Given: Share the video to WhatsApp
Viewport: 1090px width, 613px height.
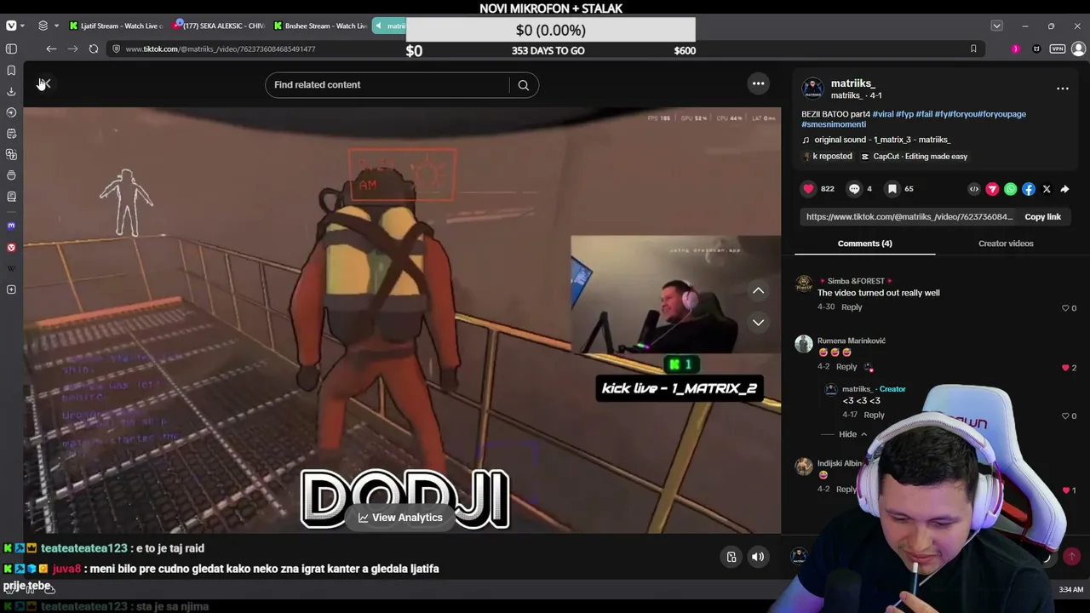Looking at the screenshot, I should tap(1010, 189).
